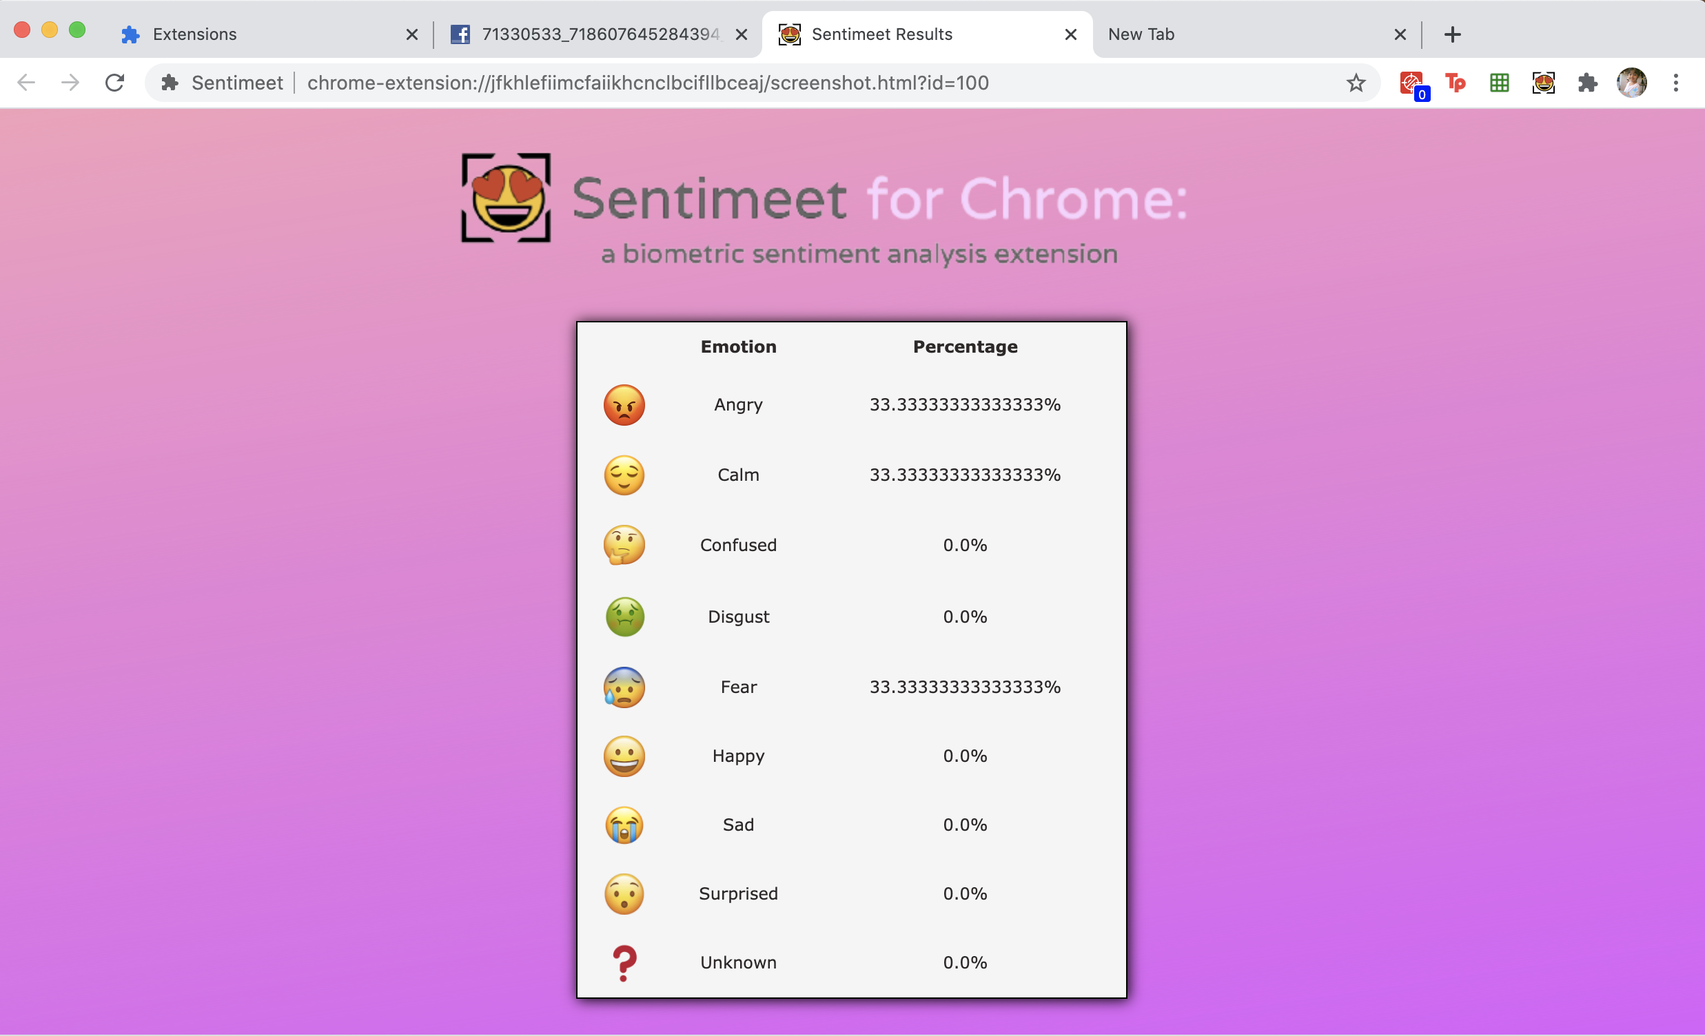The height and width of the screenshot is (1036, 1705).
Task: Bookmark this page with the star icon
Action: (1356, 83)
